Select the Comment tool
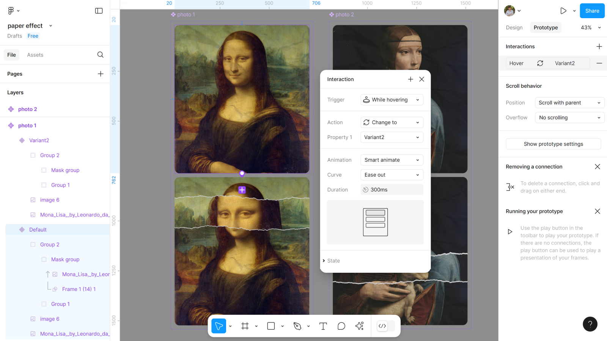Image resolution: width=607 pixels, height=341 pixels. pyautogui.click(x=341, y=326)
